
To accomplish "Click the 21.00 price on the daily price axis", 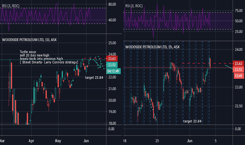I will pyautogui.click(x=112, y=89).
